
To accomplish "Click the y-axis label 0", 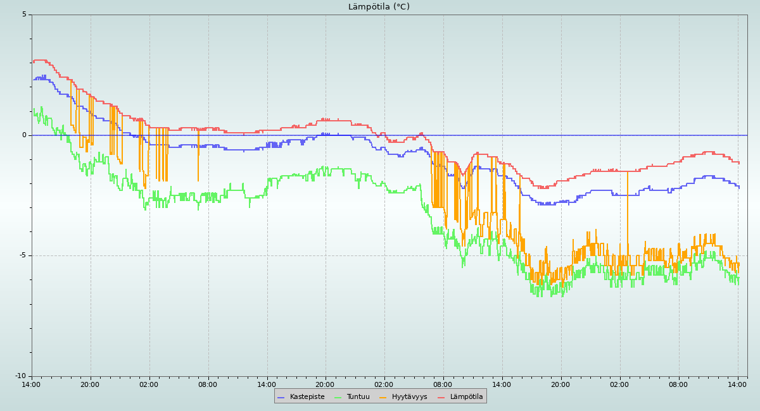I will [25, 135].
